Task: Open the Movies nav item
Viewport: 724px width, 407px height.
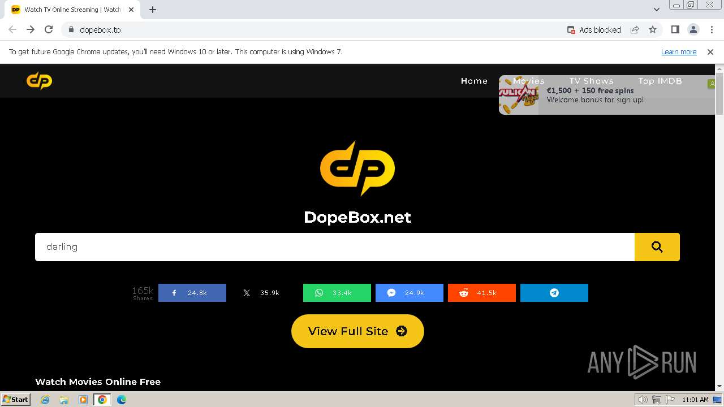Action: [x=528, y=81]
